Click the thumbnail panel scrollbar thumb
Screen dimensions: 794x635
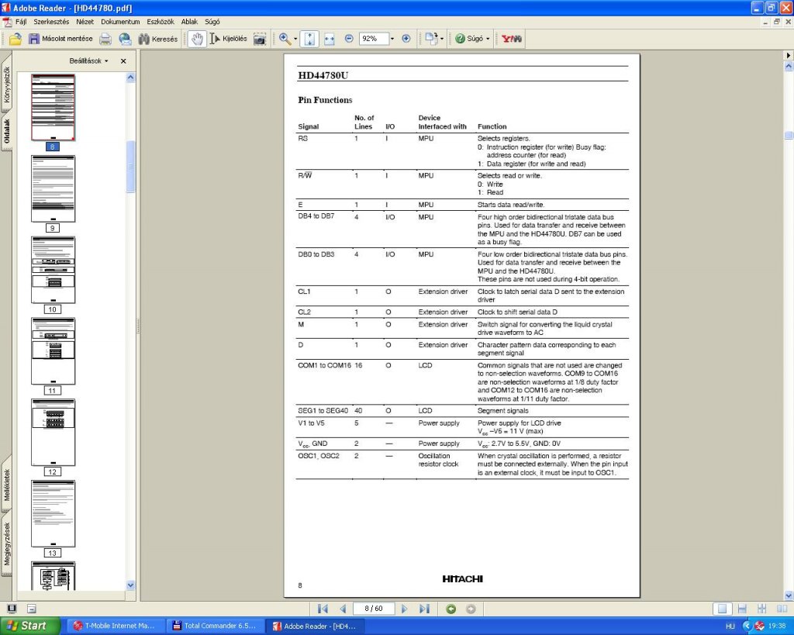point(130,166)
